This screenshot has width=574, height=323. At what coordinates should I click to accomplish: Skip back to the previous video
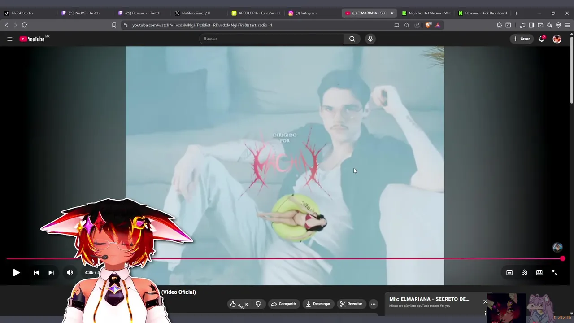pyautogui.click(x=36, y=272)
